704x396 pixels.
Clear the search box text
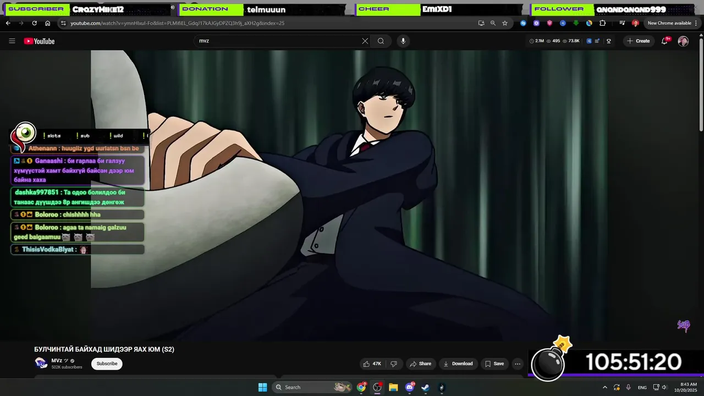point(365,41)
